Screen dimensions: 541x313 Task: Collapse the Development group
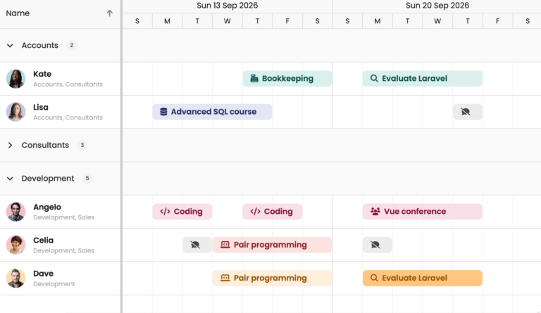10,179
